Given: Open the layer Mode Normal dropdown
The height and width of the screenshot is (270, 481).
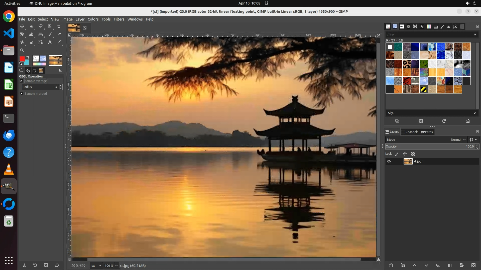Looking at the screenshot, I should click(458, 140).
